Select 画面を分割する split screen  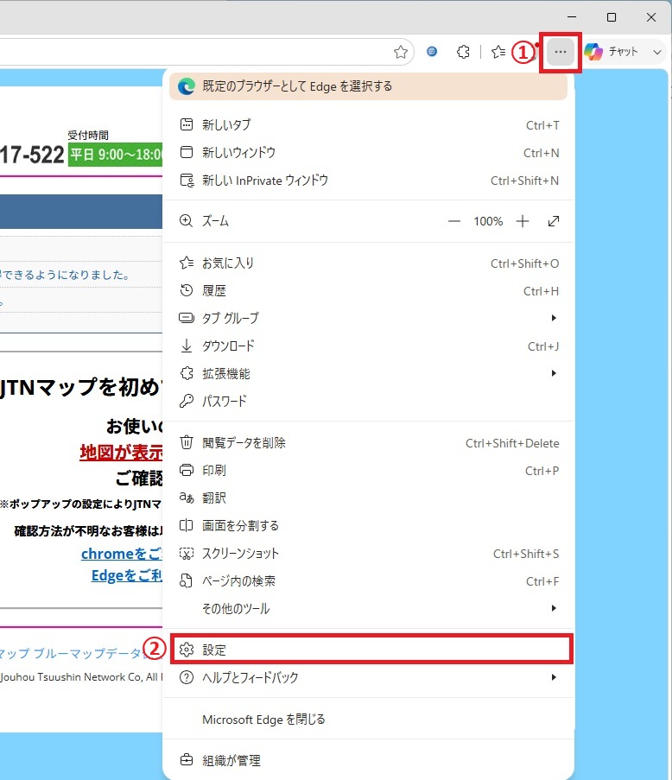(x=369, y=526)
